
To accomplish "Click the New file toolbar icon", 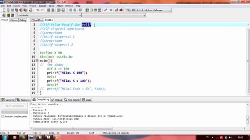I will [4, 10].
